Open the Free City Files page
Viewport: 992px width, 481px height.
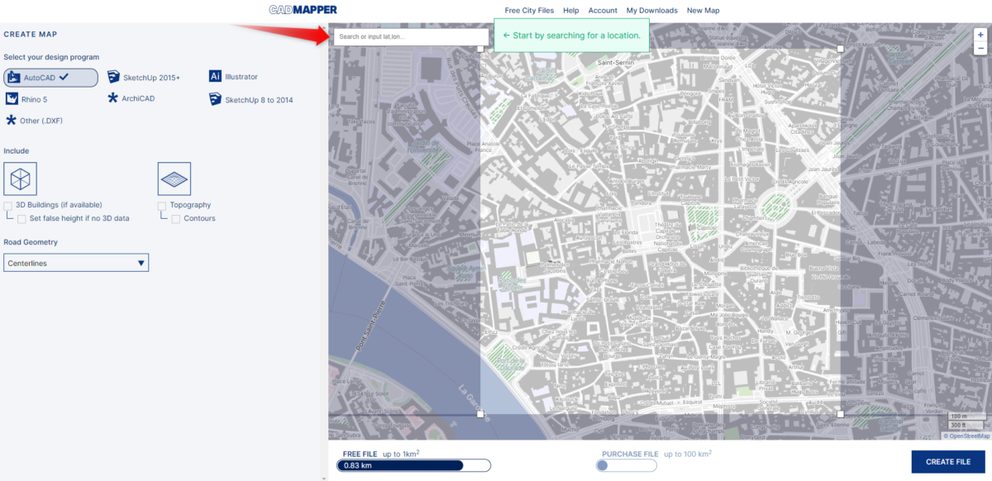click(529, 10)
